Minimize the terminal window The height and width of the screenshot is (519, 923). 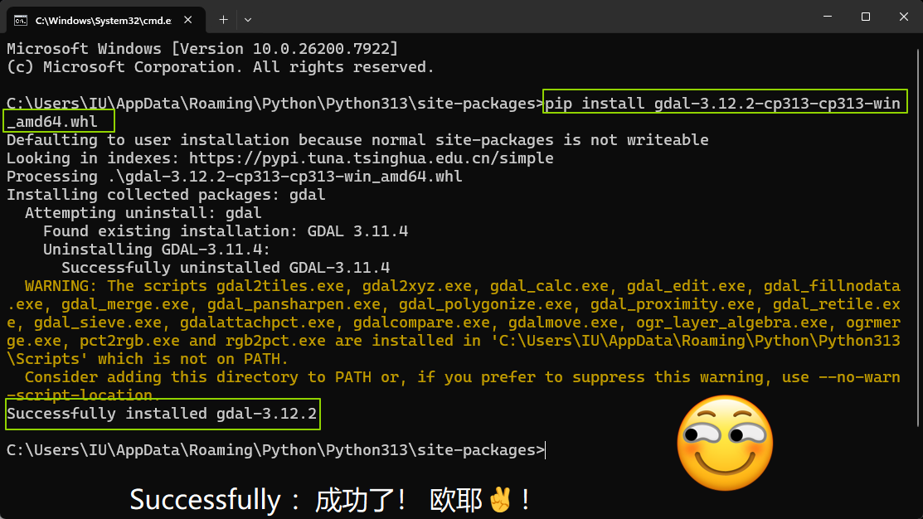(828, 17)
